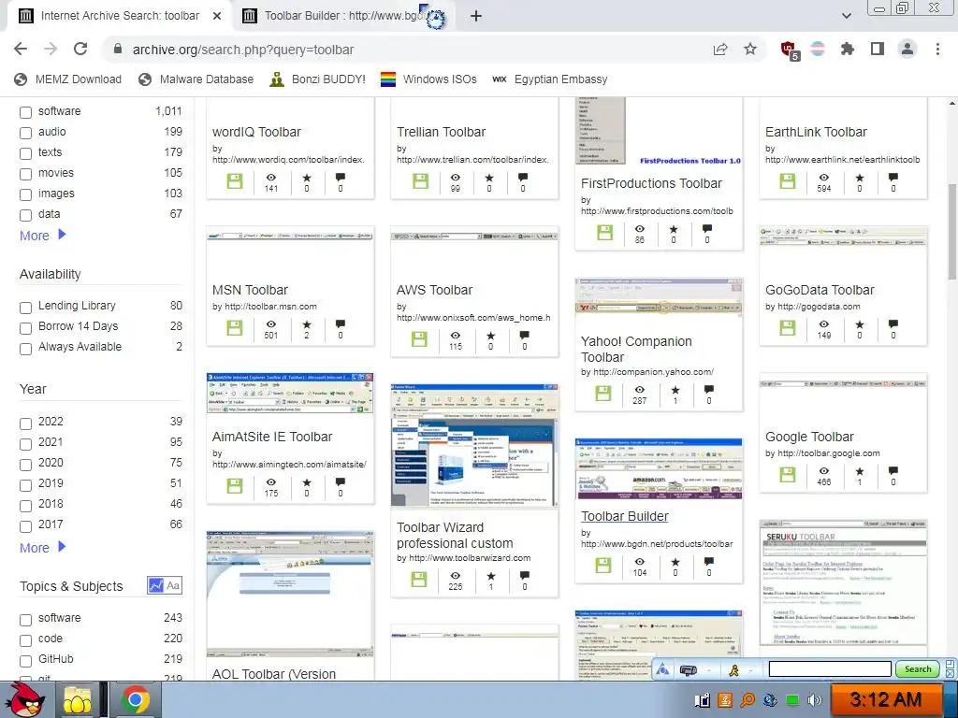This screenshot has height=718, width=958.
Task: Click the green Search button in desktop toolbar
Action: point(917,669)
